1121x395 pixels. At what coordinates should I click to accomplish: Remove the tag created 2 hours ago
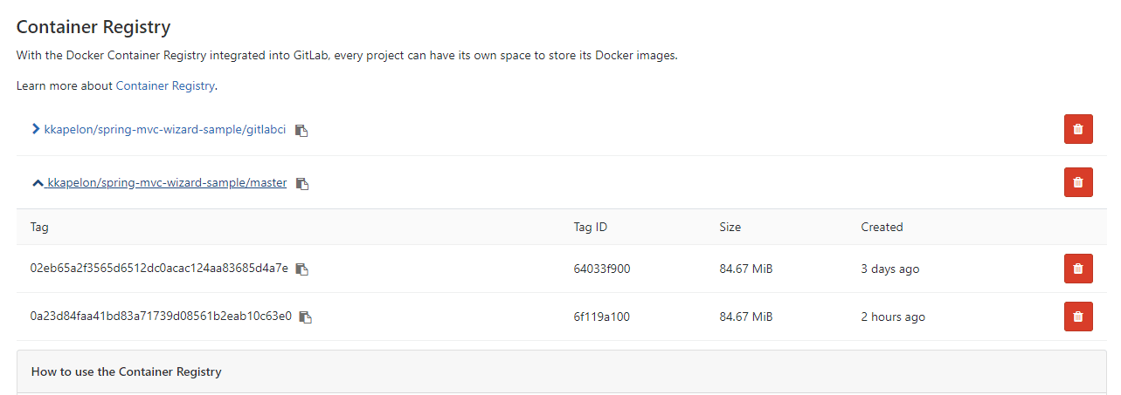click(x=1077, y=317)
